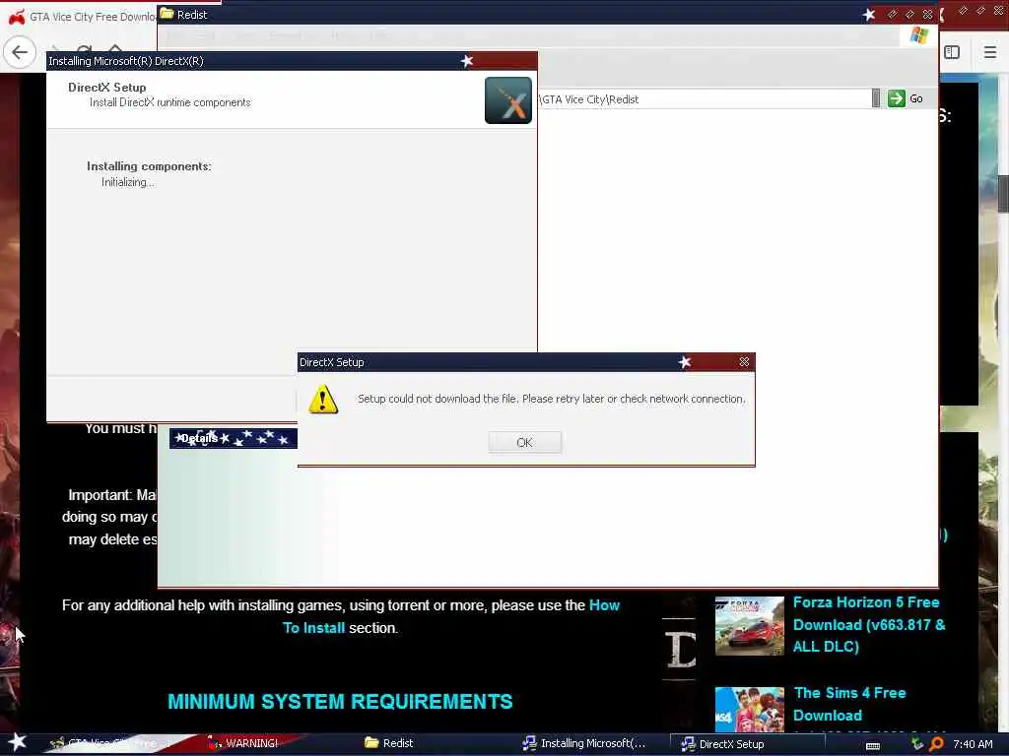Screen dimensions: 1009x756
Task: Click the 'Initializing...' status text
Action: [x=127, y=182]
